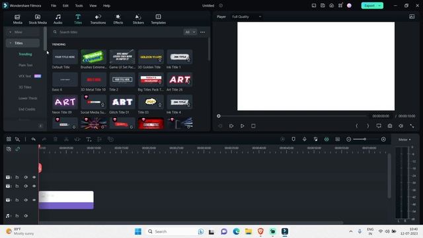Select 3D Titles category

click(x=25, y=87)
